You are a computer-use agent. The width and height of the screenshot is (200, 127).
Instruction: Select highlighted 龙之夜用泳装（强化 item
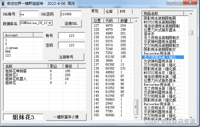[x=163, y=57]
